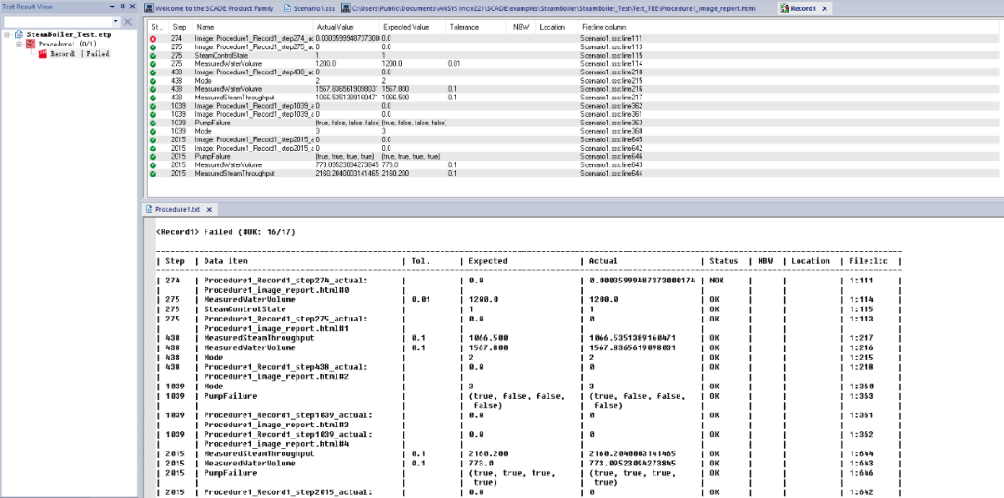Clear the filter with the X button
The height and width of the screenshot is (498, 1004).
pyautogui.click(x=127, y=21)
